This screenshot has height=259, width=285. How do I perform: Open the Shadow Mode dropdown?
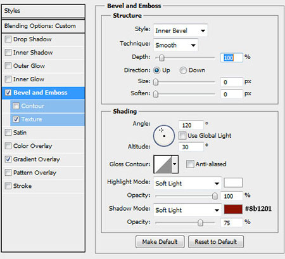tap(187, 210)
